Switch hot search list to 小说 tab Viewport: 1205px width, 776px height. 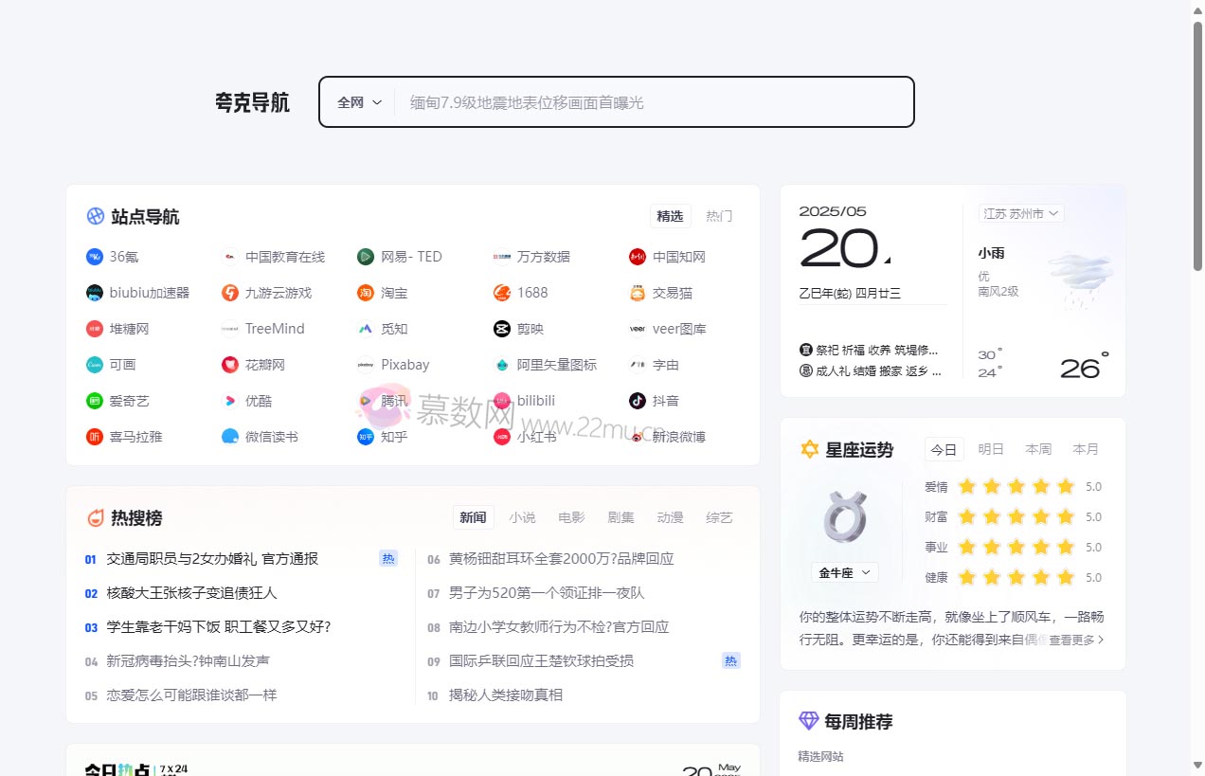(x=522, y=517)
